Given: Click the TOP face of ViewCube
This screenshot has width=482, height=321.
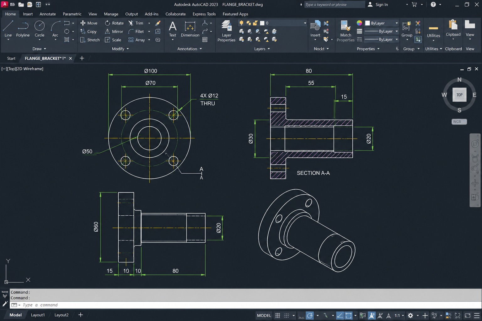Looking at the screenshot, I should click(x=459, y=95).
